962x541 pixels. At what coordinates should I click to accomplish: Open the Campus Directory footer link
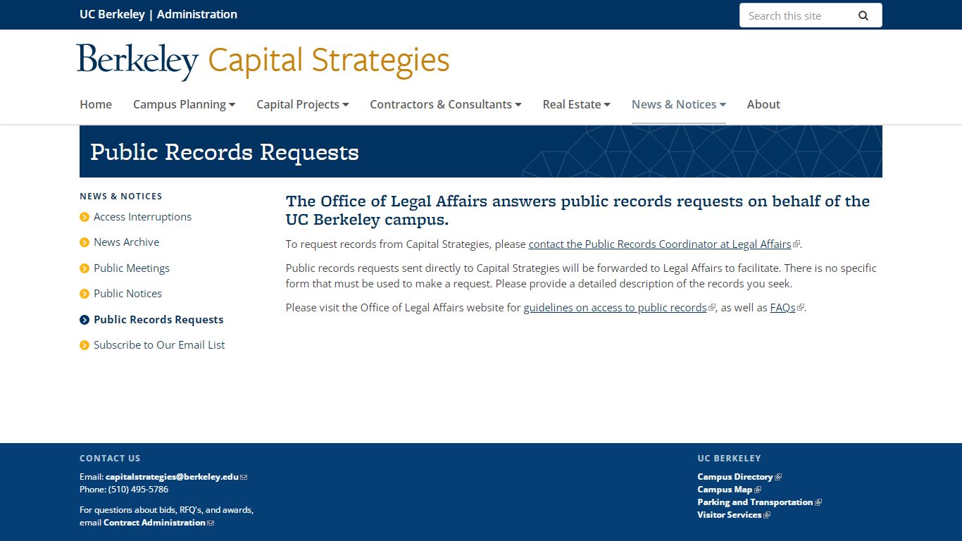point(735,477)
